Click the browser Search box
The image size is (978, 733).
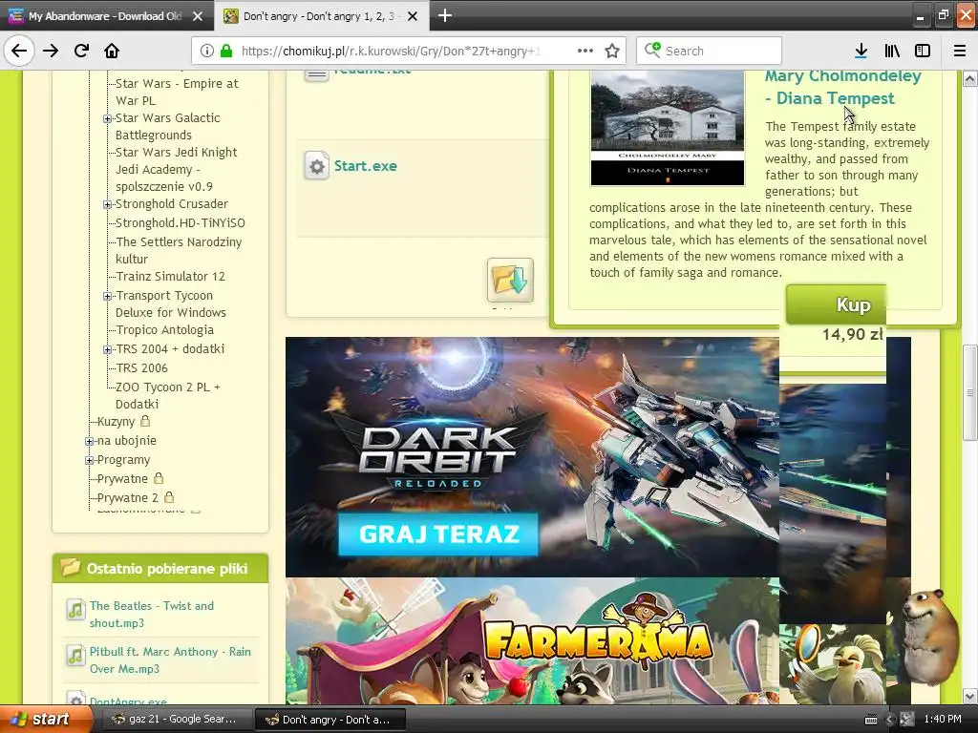(x=710, y=51)
